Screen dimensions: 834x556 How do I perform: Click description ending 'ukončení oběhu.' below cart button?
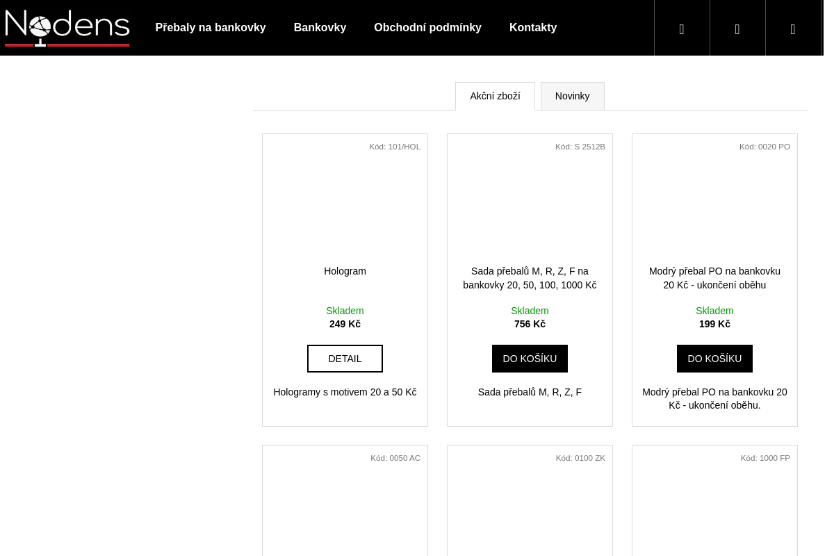pos(714,399)
